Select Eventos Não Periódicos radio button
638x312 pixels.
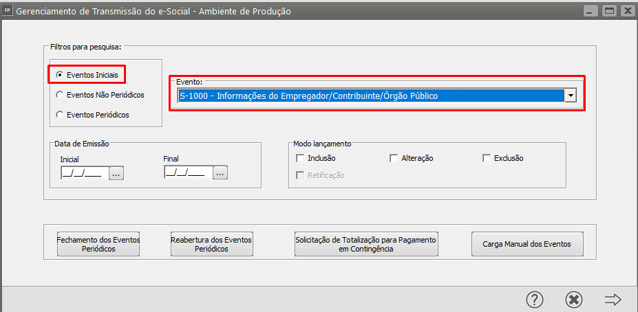click(x=59, y=95)
